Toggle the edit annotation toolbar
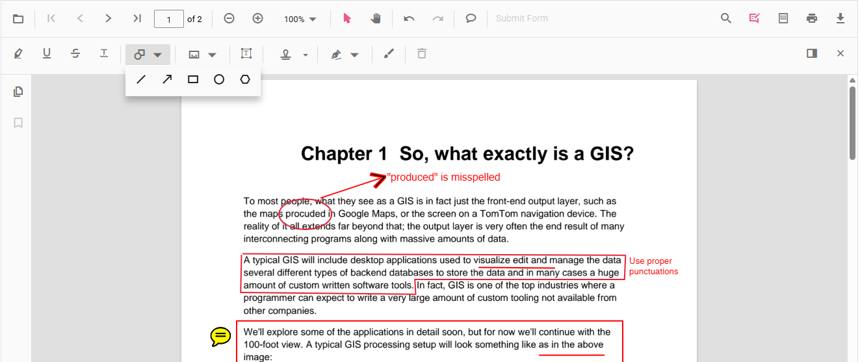The width and height of the screenshot is (860, 362). (754, 18)
